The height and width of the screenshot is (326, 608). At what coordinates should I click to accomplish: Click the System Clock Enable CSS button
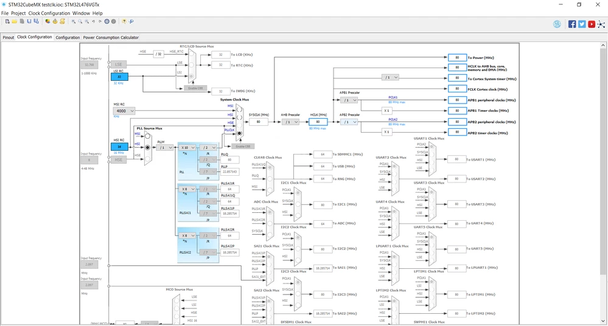243,146
